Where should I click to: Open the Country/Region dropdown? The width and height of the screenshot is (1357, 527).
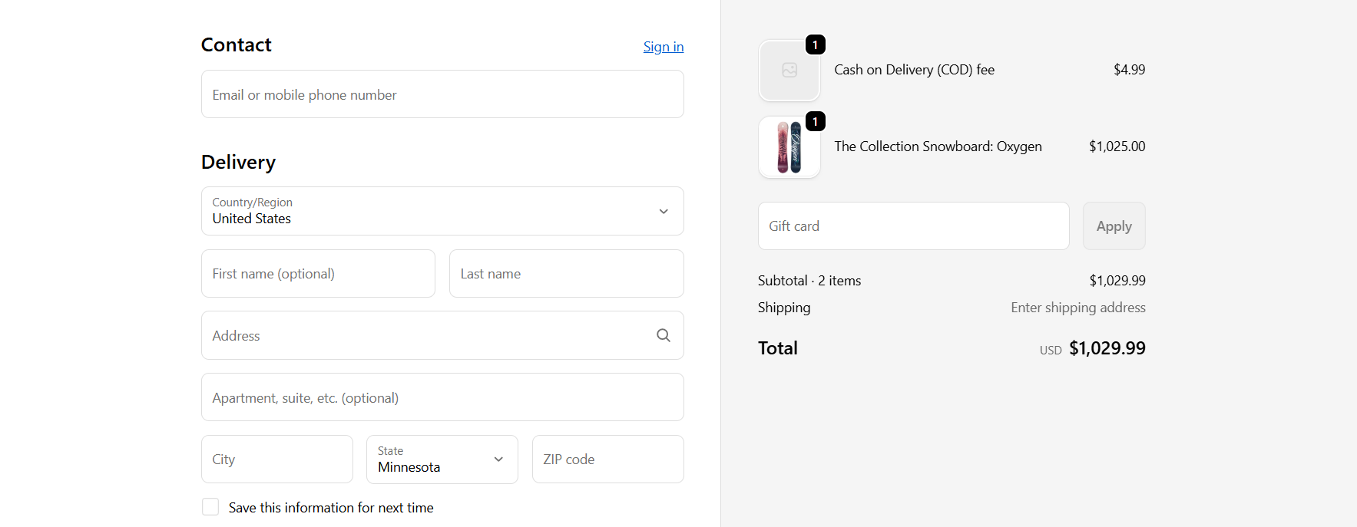pos(442,211)
